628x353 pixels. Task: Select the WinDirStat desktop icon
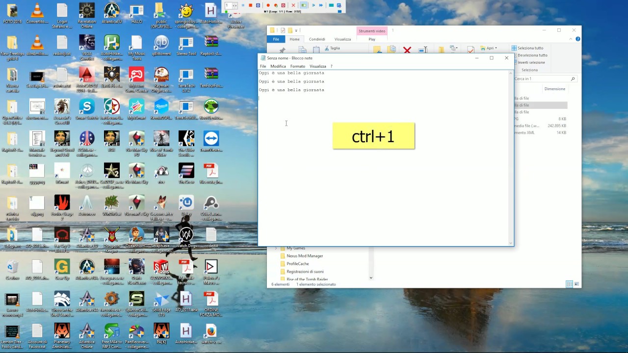pos(112,205)
